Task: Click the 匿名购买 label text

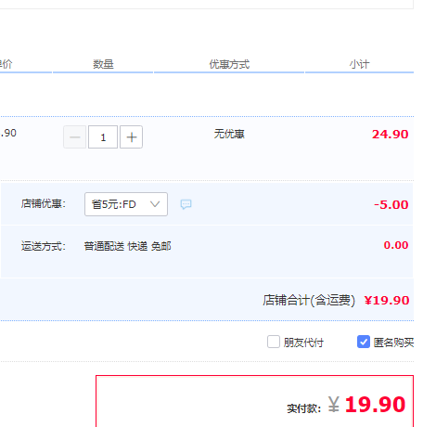Action: pos(393,343)
